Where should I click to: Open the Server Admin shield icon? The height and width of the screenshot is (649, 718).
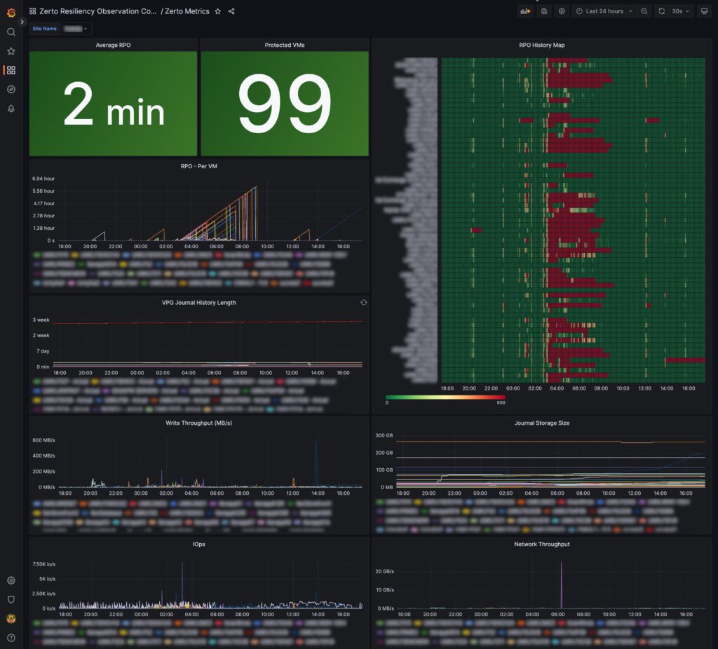pyautogui.click(x=11, y=599)
